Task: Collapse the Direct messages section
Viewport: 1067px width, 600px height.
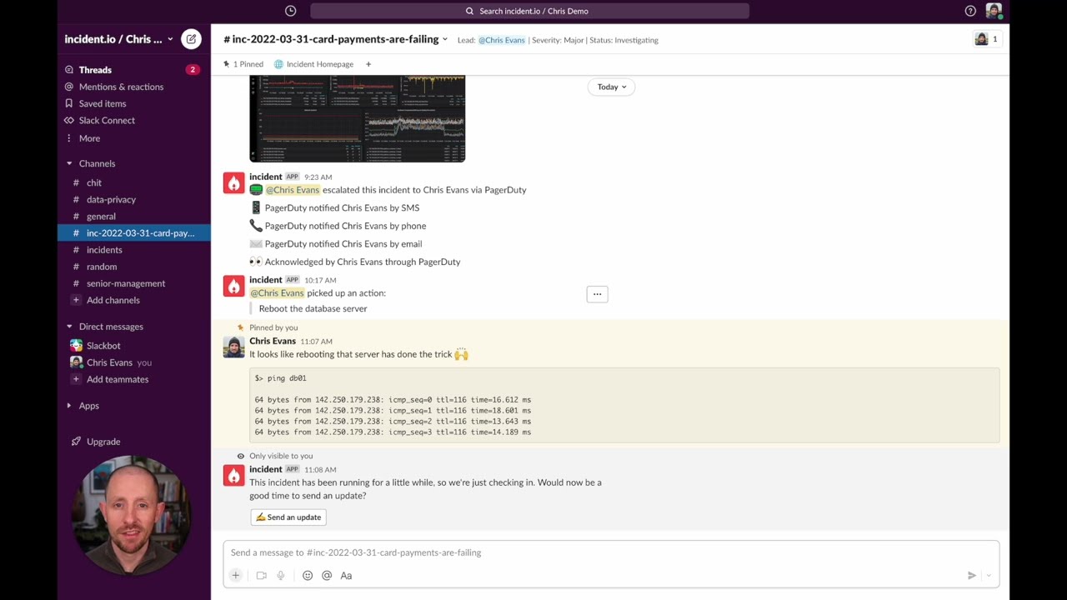Action: [x=69, y=327]
